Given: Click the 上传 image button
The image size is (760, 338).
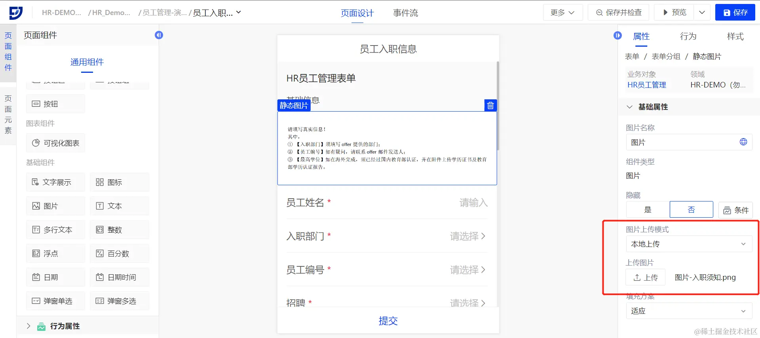Looking at the screenshot, I should tap(646, 277).
